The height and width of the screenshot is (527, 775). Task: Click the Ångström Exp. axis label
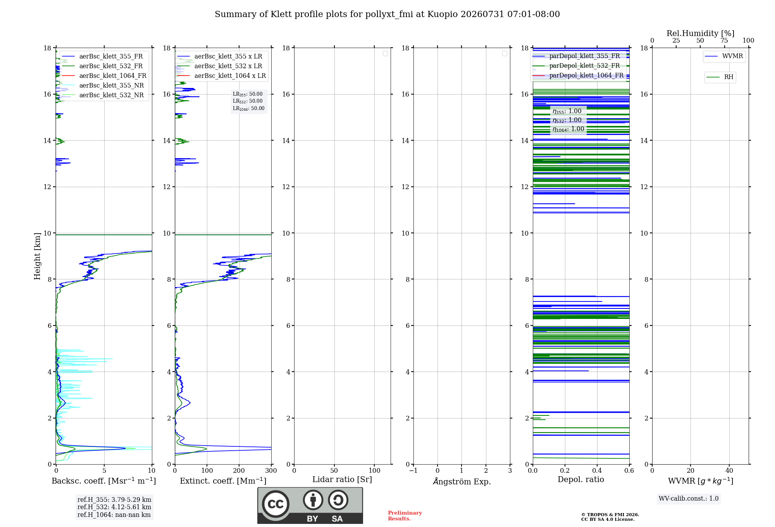(x=462, y=481)
